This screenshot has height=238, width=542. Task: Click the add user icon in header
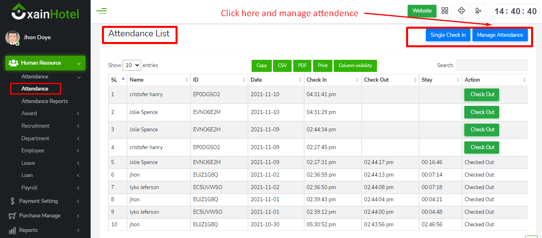click(x=478, y=11)
